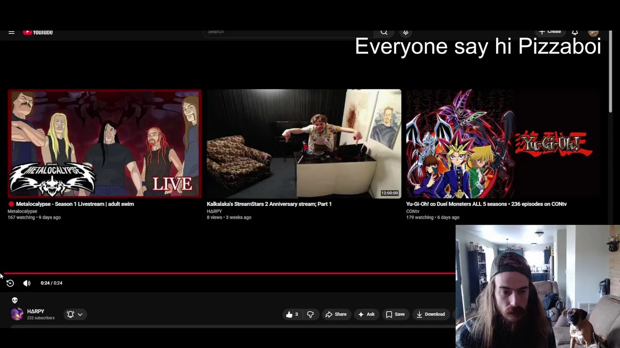Open the YouTube hamburger guide menu
This screenshot has width=620, height=348.
pos(12,32)
